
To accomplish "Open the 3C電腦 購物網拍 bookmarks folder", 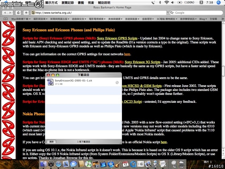I will point(167,19).
